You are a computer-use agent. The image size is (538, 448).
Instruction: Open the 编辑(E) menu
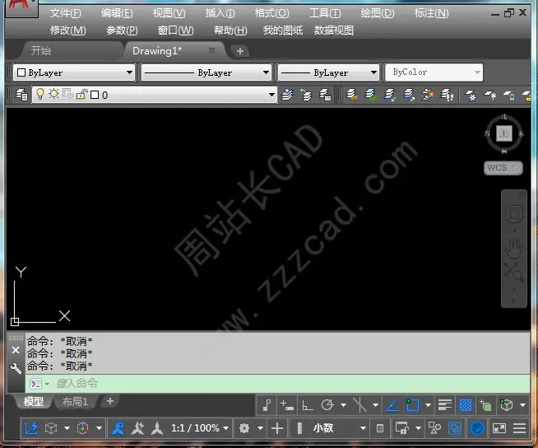(117, 13)
